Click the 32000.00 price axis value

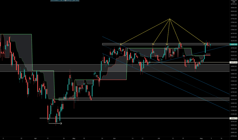tap(234, 103)
